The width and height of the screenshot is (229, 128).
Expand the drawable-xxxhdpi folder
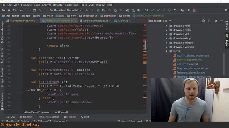166,47
